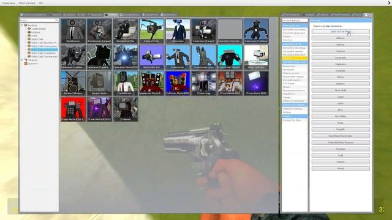Select the blank grey Cameraman Controller tile
392x220 pixels.
click(x=230, y=31)
